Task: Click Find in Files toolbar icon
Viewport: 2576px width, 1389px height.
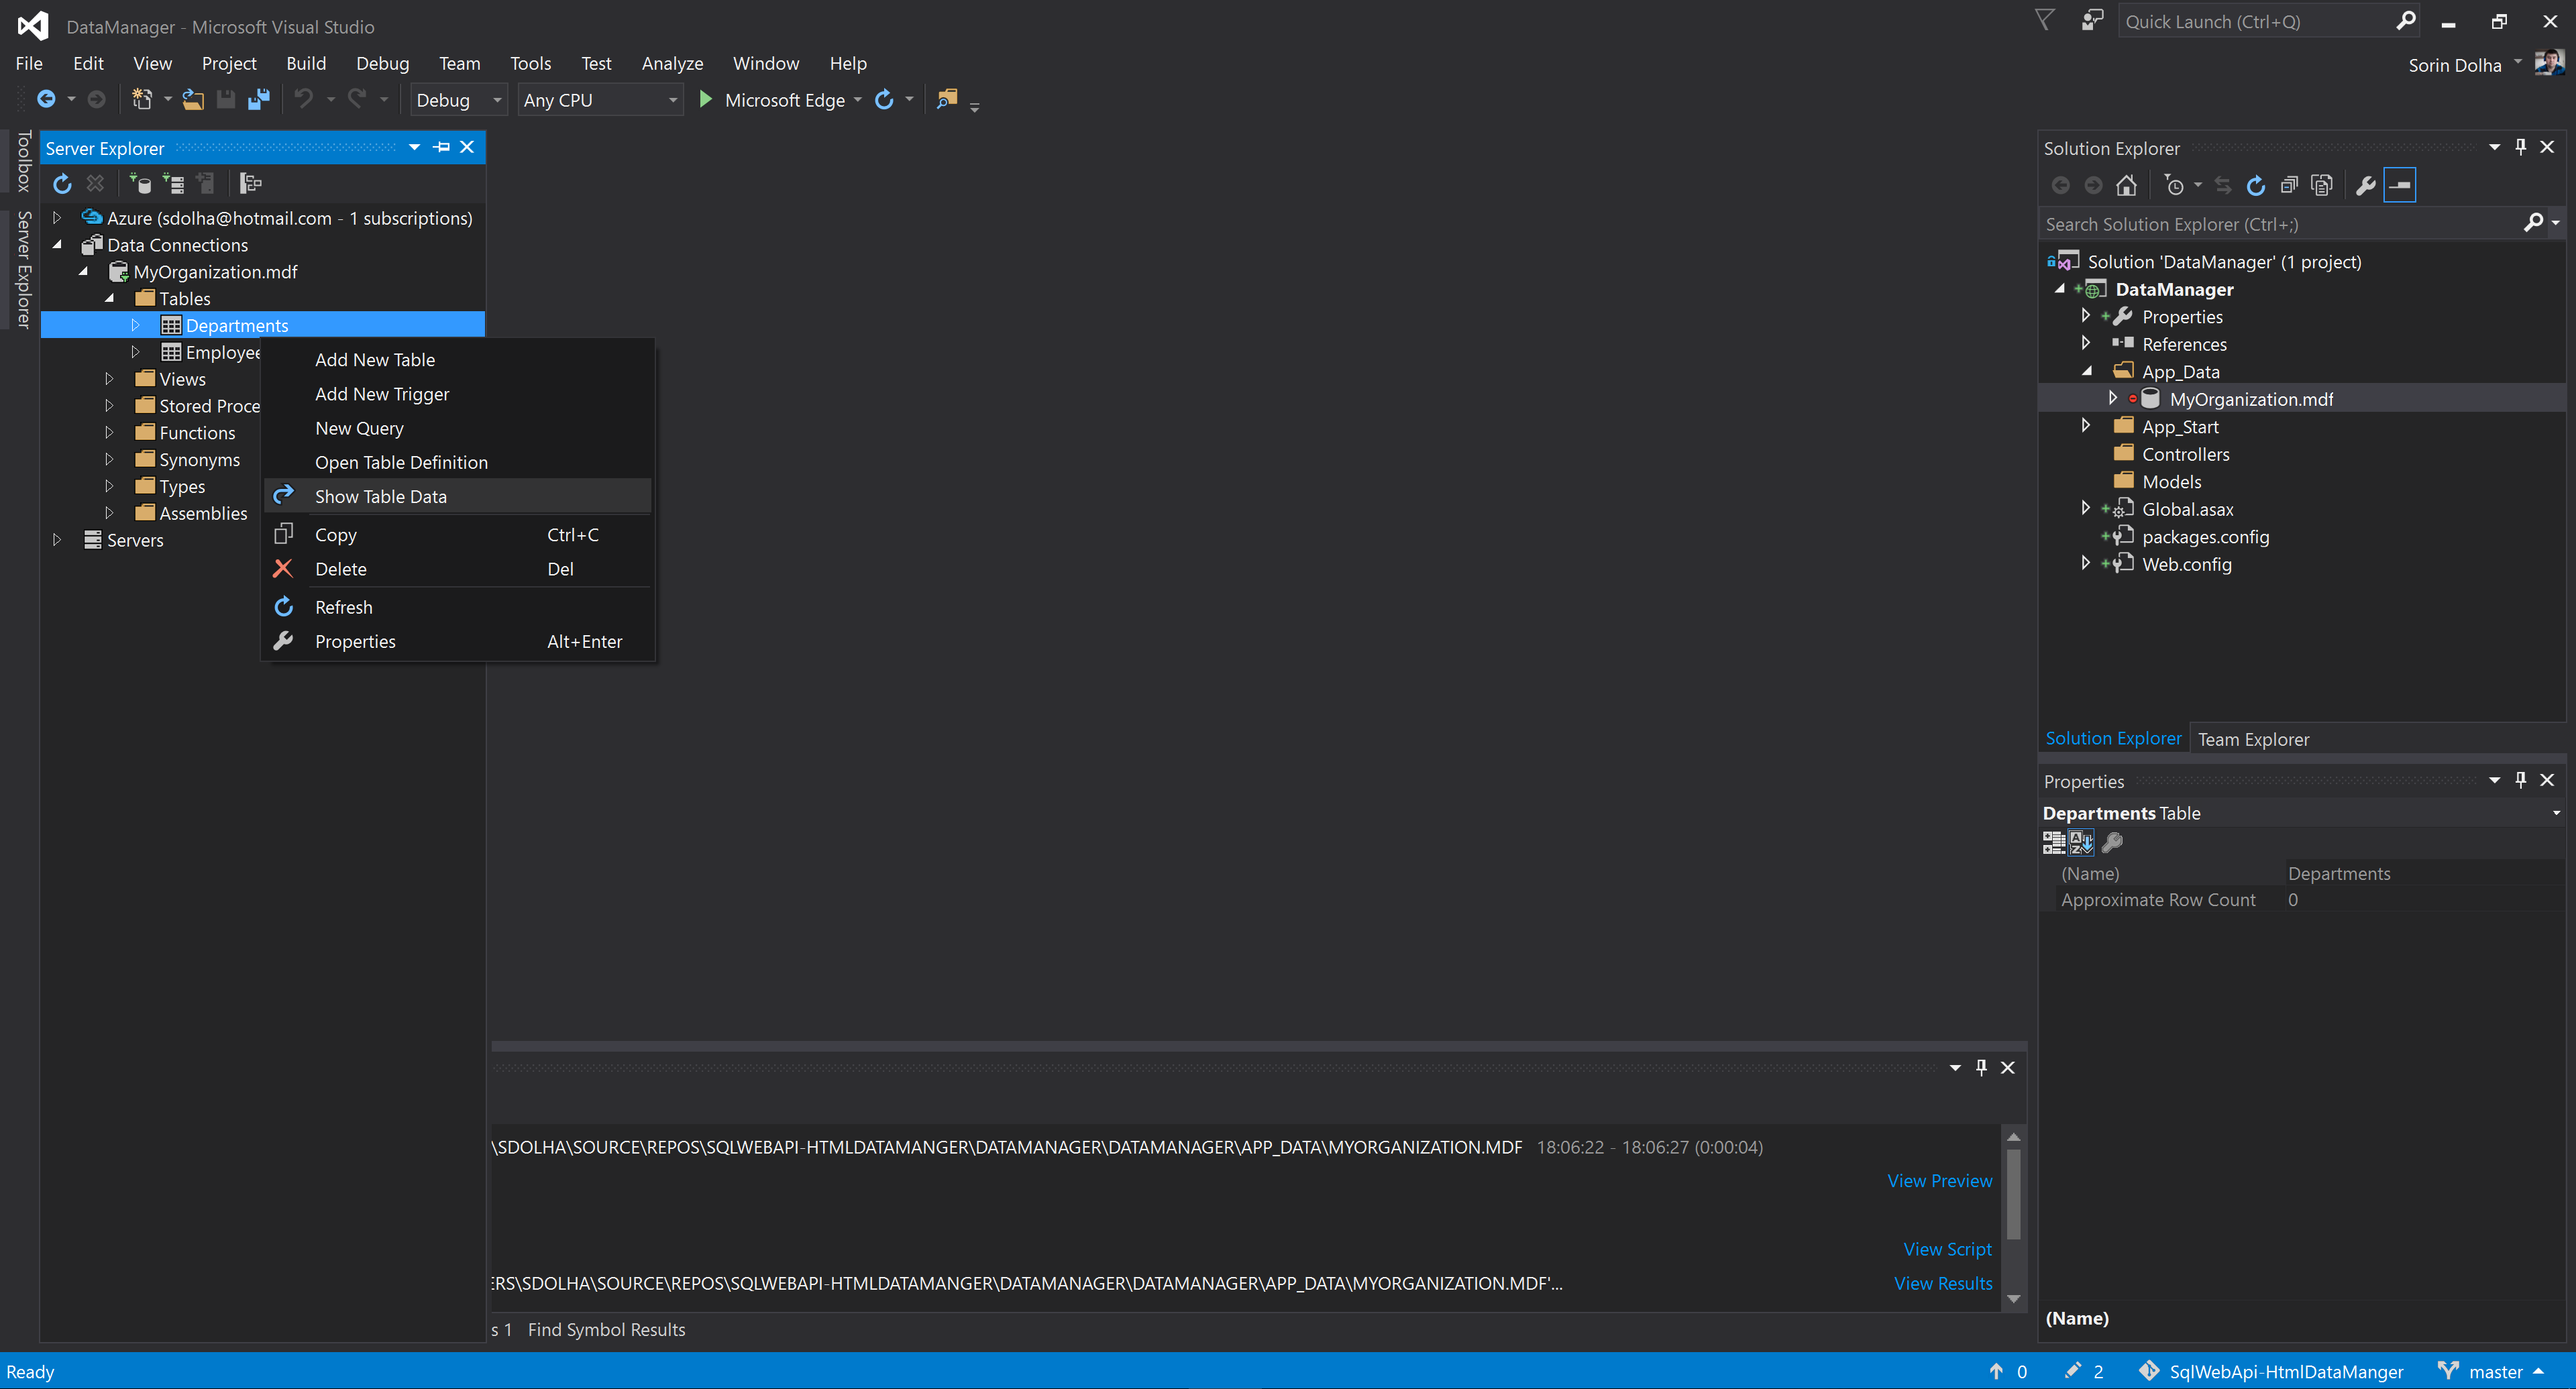Action: pyautogui.click(x=946, y=99)
